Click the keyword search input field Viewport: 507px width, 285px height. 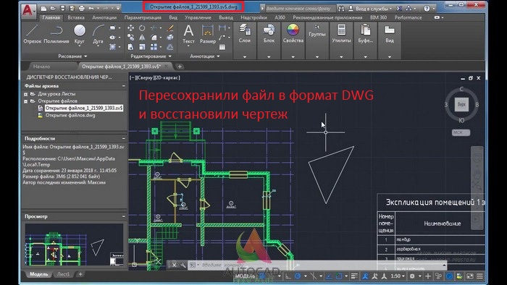(x=300, y=9)
